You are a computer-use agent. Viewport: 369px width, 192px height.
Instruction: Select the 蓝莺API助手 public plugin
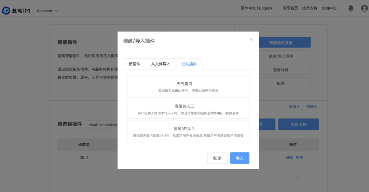(188, 131)
